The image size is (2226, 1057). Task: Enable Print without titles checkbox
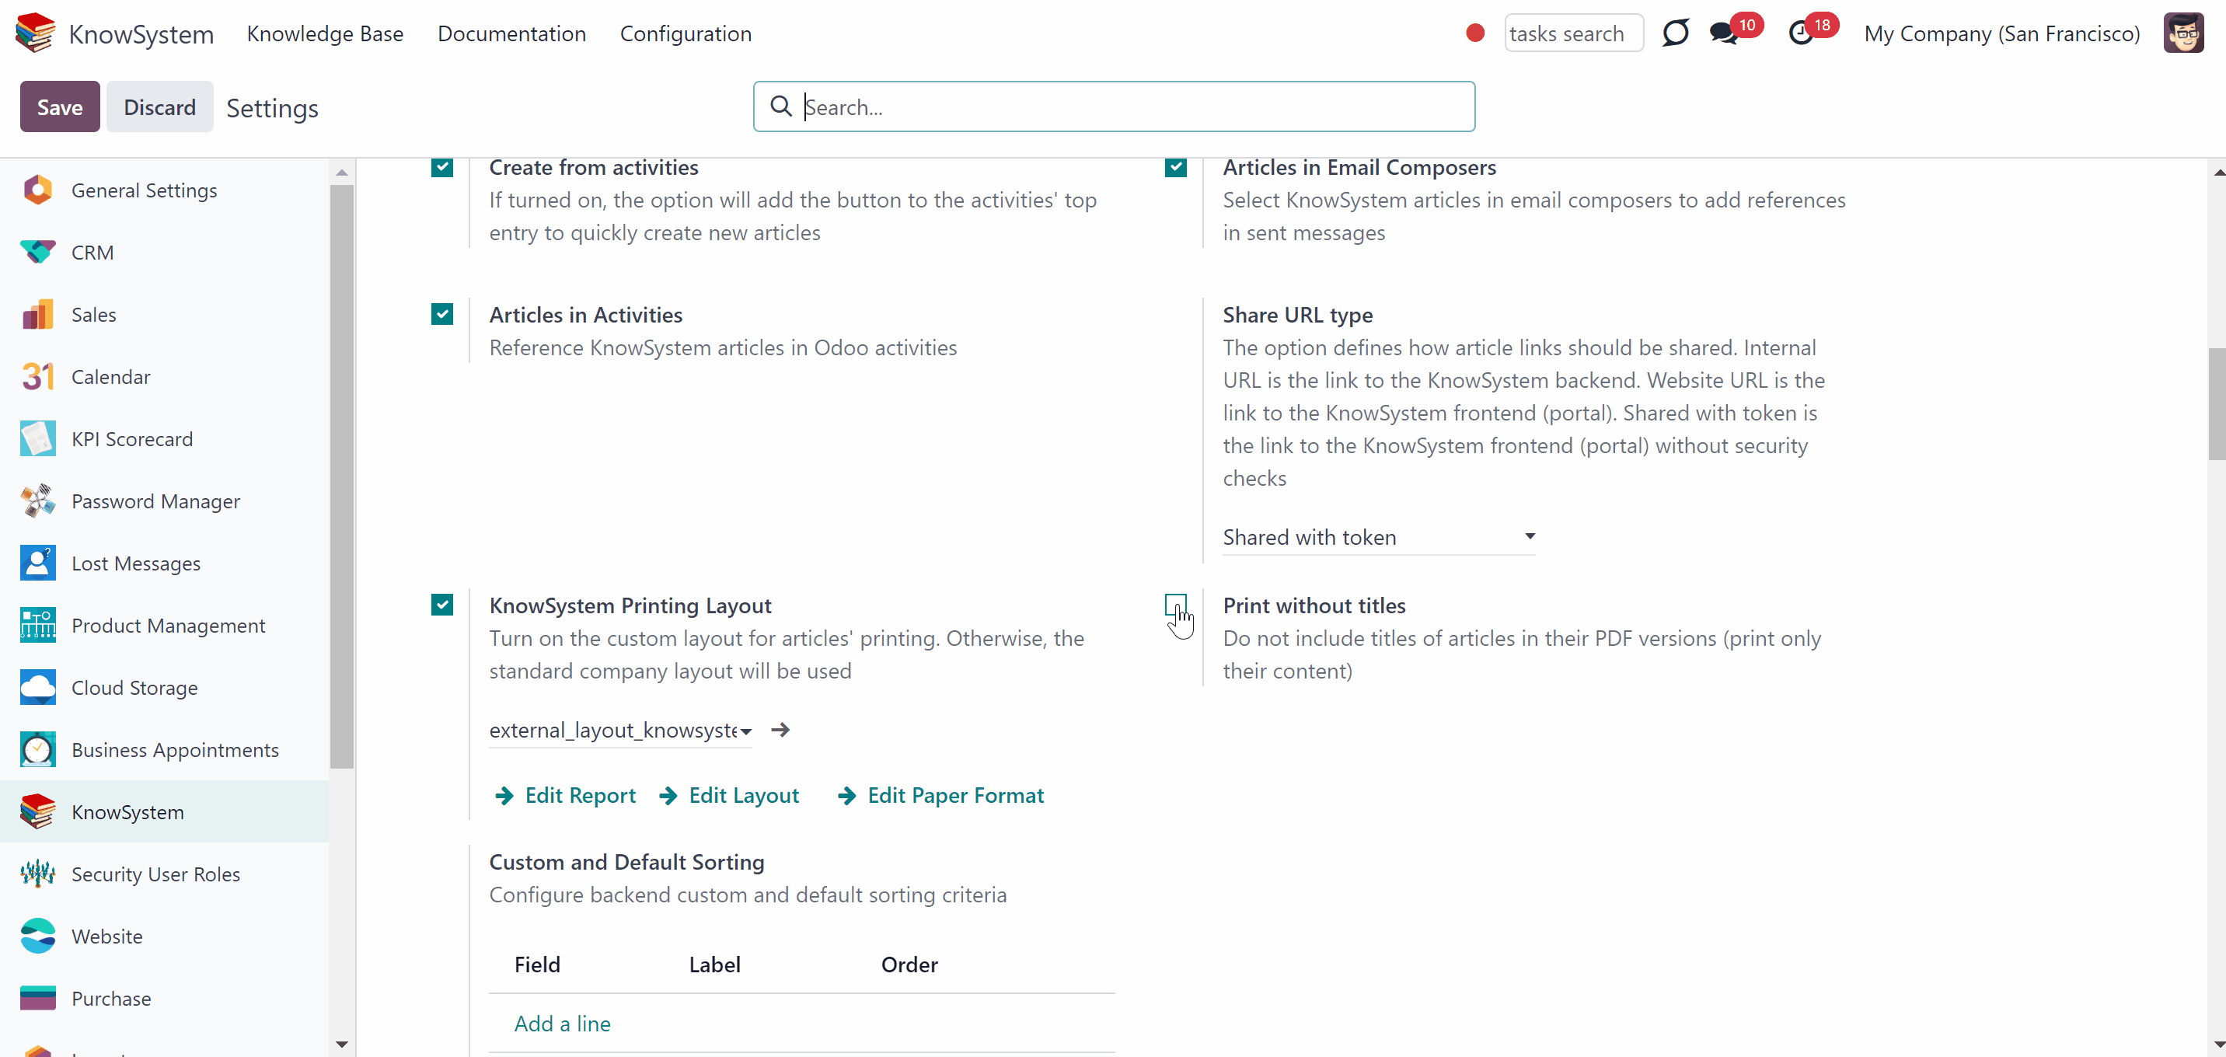1176,605
